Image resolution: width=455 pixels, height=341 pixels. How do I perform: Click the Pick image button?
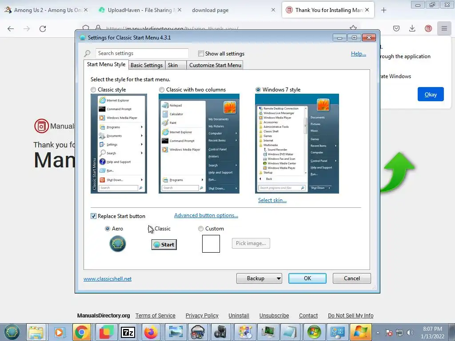[x=251, y=243]
